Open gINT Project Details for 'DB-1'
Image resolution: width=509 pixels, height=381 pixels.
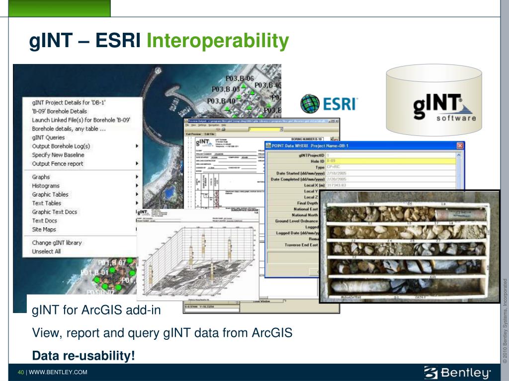[x=69, y=103]
